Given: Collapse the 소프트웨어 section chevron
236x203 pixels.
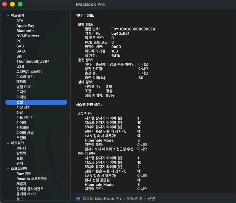Looking at the screenshot, I should [x=8, y=169].
